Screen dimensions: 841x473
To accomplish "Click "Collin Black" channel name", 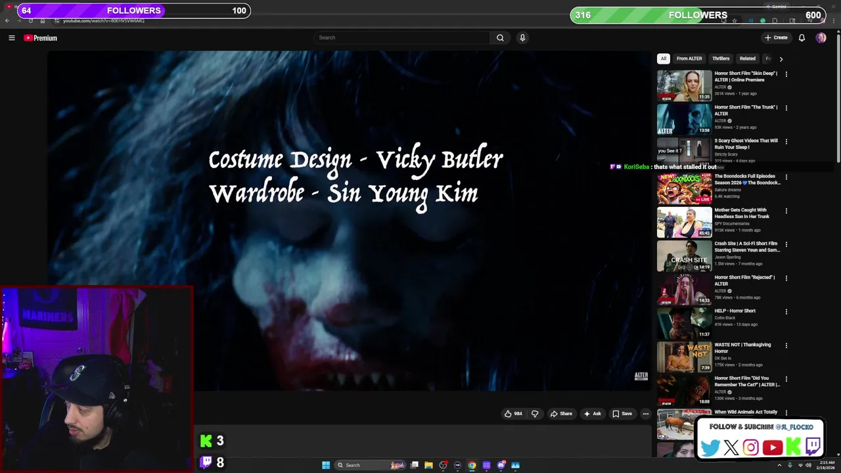I will tap(725, 318).
